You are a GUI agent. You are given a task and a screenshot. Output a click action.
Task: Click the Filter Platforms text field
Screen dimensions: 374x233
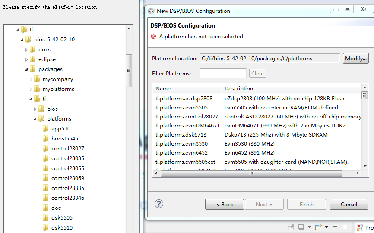pyautogui.click(x=223, y=74)
